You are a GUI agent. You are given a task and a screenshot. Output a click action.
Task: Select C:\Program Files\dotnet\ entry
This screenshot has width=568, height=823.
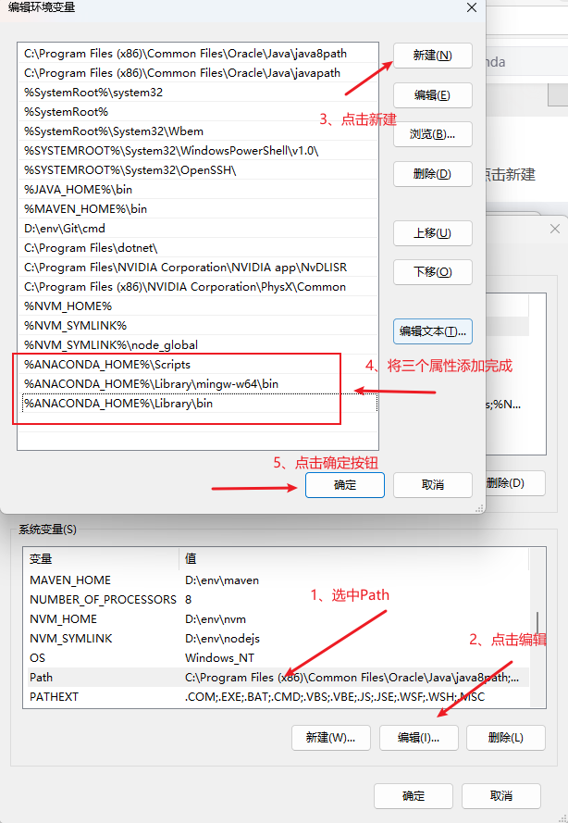pyautogui.click(x=198, y=248)
